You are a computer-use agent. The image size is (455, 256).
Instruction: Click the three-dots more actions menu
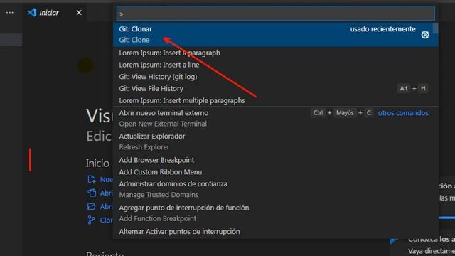10,13
